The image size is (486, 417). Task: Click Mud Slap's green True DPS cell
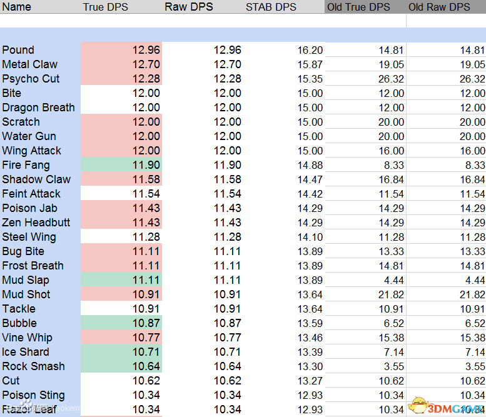(122, 280)
